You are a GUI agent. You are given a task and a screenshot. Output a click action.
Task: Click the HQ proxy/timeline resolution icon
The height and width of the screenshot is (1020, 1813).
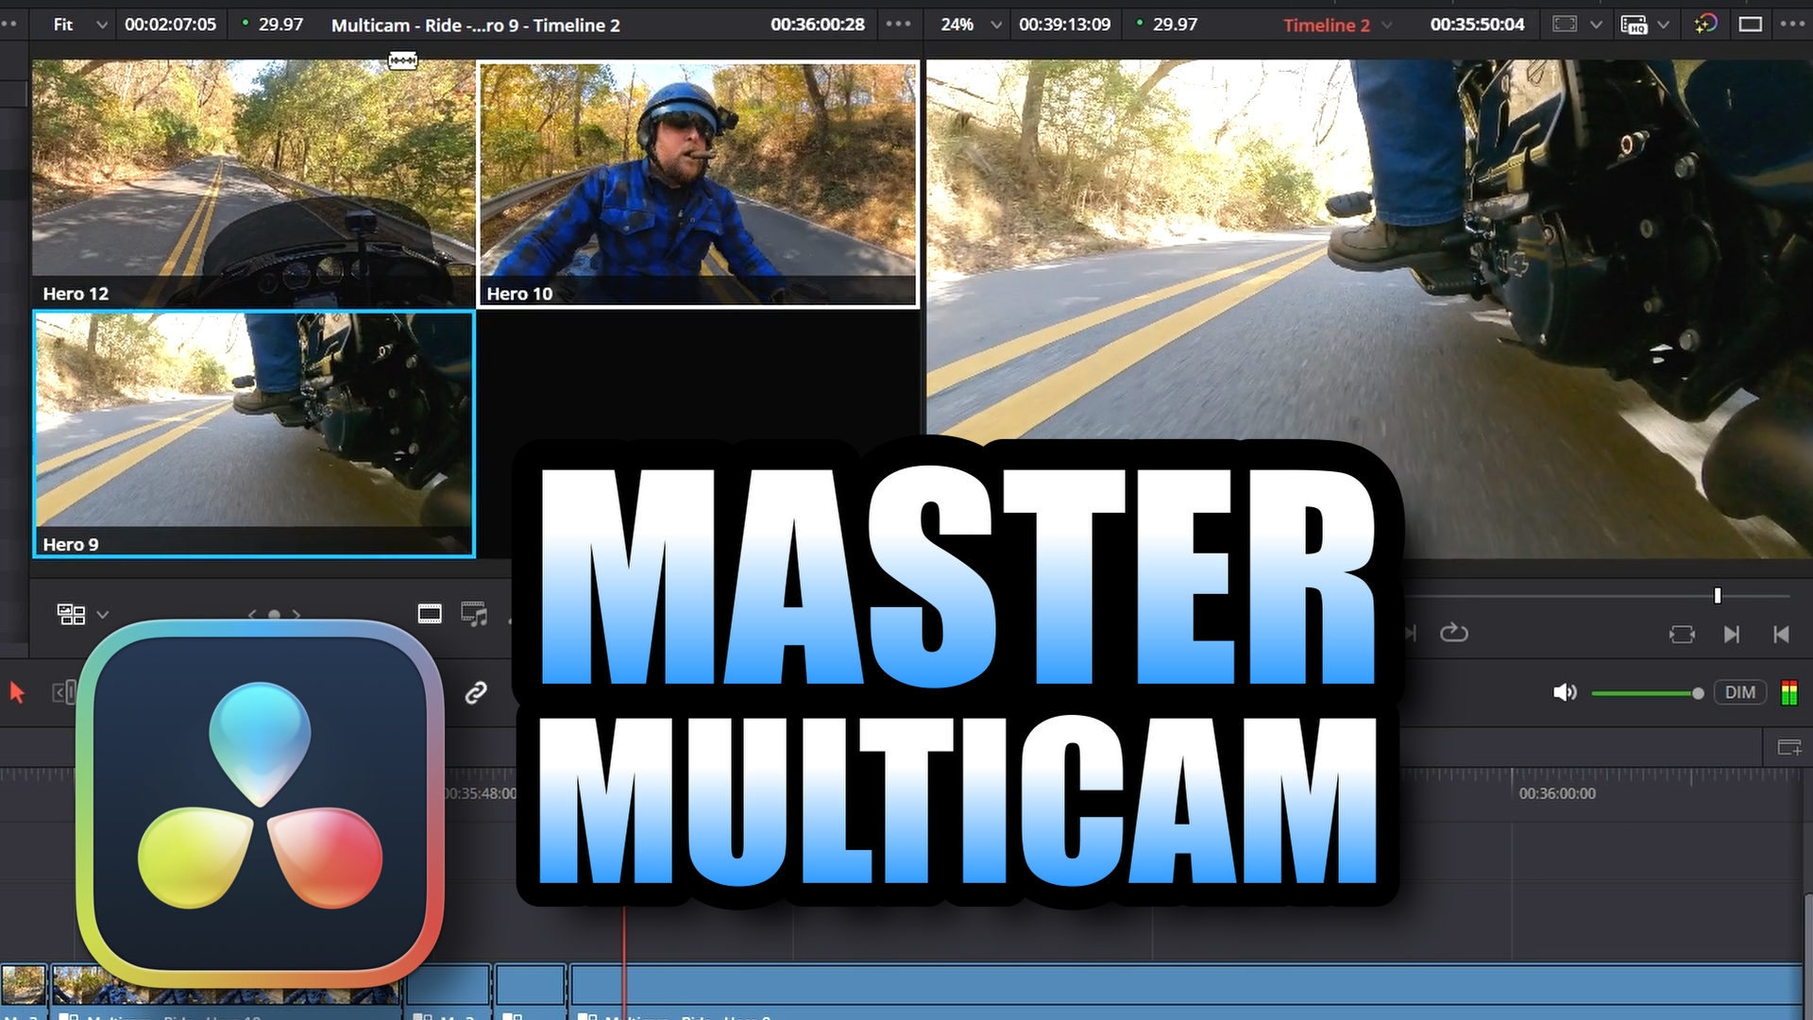pos(1634,25)
